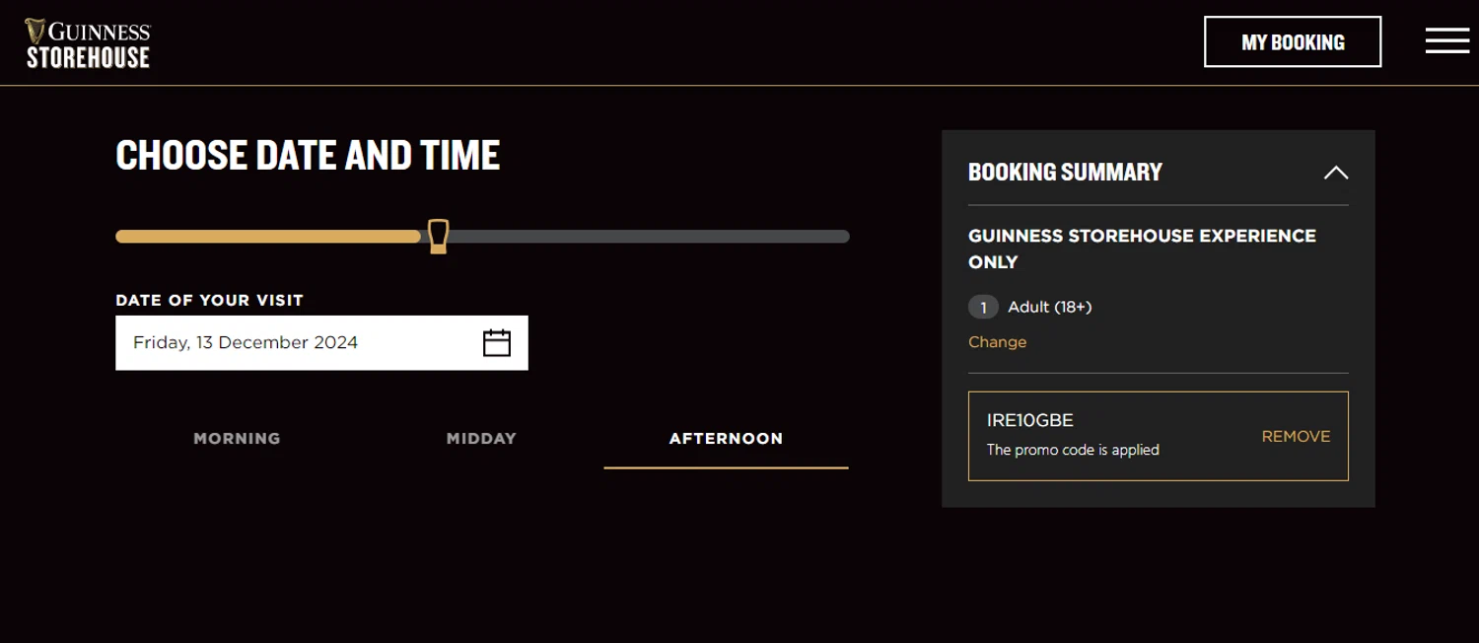Click the Guinness harp logo icon
Image resolution: width=1479 pixels, height=643 pixels.
(35, 32)
